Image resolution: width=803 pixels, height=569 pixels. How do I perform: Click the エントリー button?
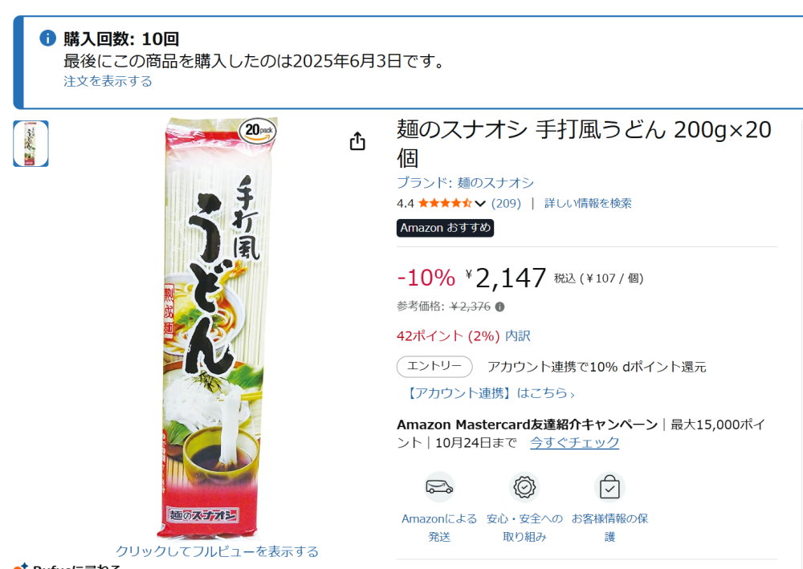(x=434, y=367)
